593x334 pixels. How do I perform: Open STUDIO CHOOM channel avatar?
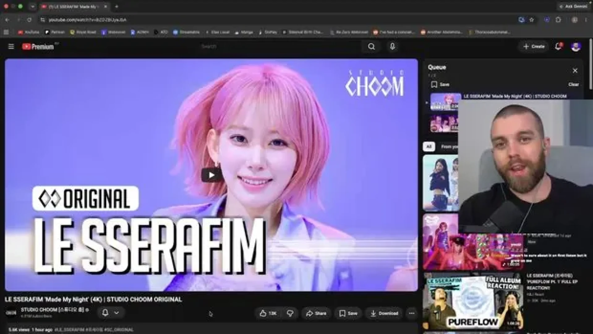point(11,313)
